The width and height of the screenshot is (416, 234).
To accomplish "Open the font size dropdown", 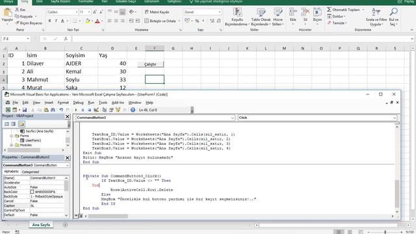I will click(x=89, y=12).
